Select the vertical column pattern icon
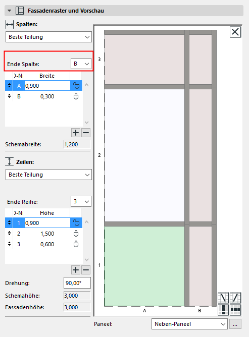This screenshot has width=249, height=337. [x=223, y=310]
